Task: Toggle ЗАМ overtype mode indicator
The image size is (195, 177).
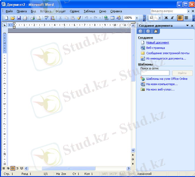Action: point(131,174)
